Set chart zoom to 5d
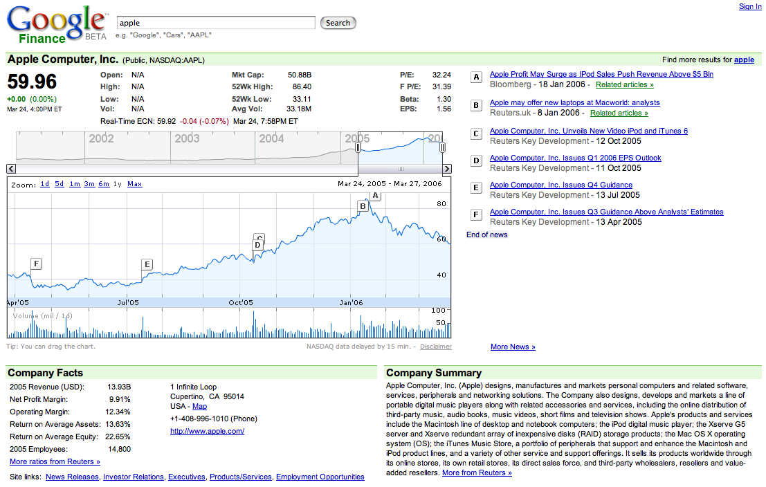 (59, 184)
